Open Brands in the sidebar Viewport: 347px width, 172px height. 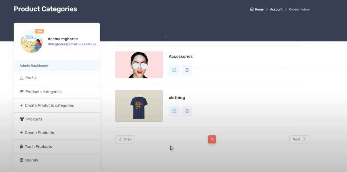[x=57, y=160]
